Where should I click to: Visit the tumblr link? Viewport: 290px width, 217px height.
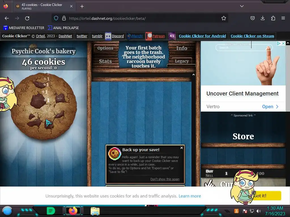pos(97,36)
